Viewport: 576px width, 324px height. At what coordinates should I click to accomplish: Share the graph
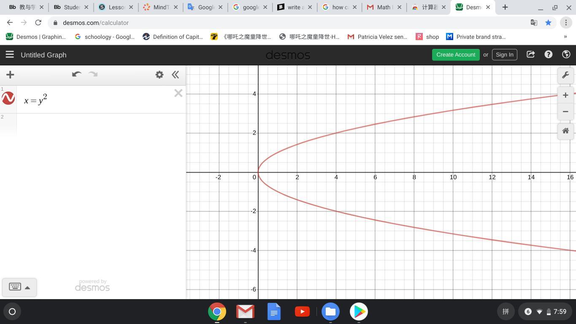pyautogui.click(x=530, y=54)
